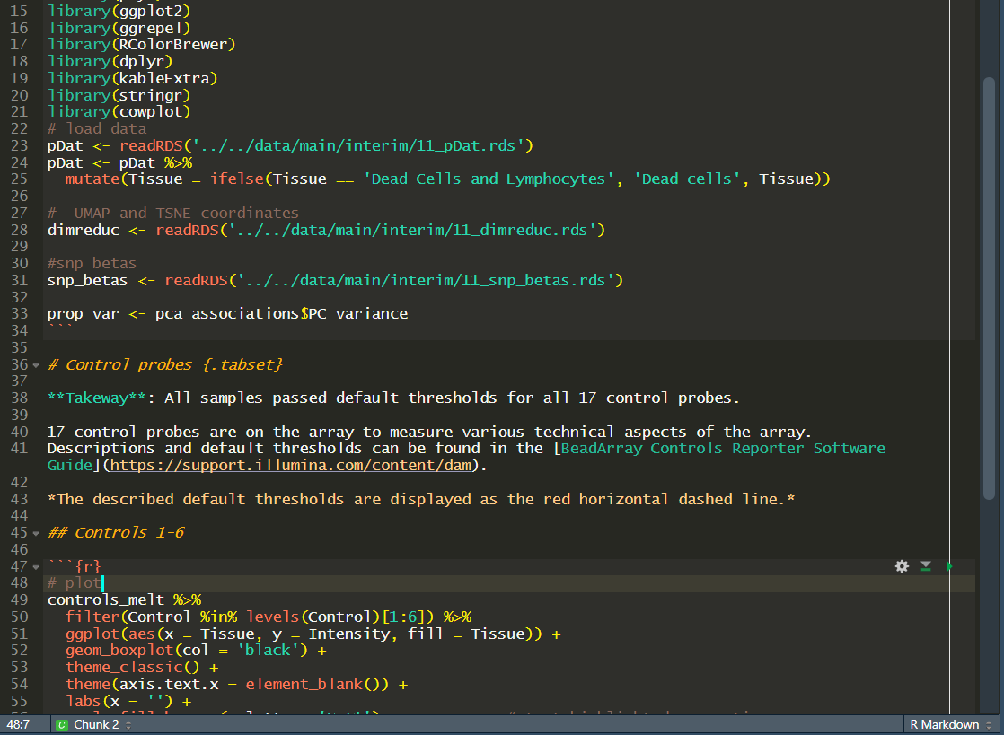The image size is (1004, 735).
Task: Click the '11_pDat.rds' file path string
Action: [x=358, y=146]
